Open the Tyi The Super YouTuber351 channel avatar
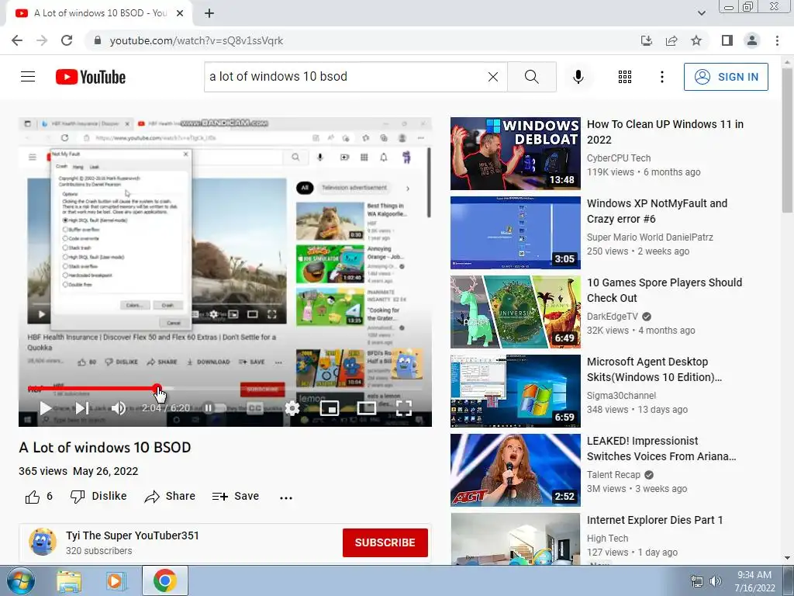 43,542
